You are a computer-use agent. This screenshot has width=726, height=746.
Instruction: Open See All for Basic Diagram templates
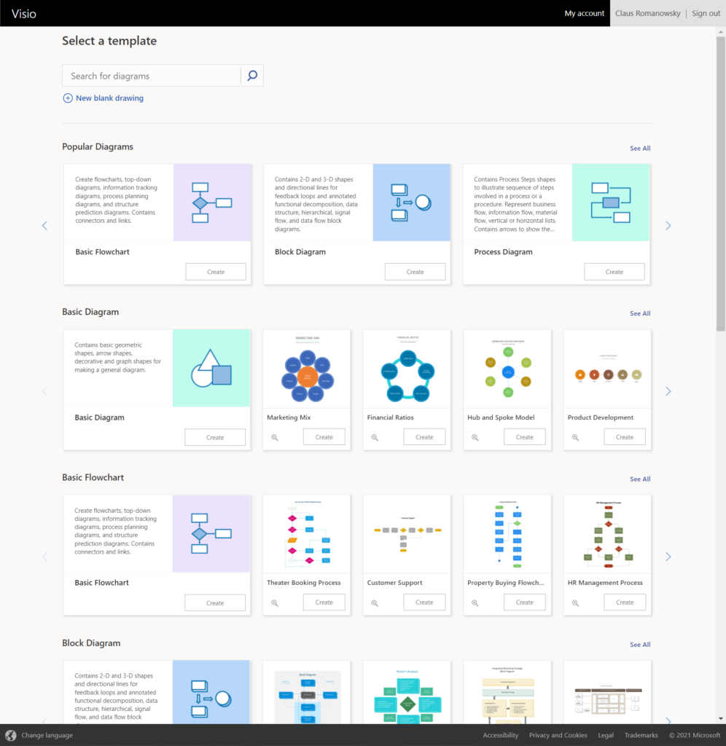(639, 313)
